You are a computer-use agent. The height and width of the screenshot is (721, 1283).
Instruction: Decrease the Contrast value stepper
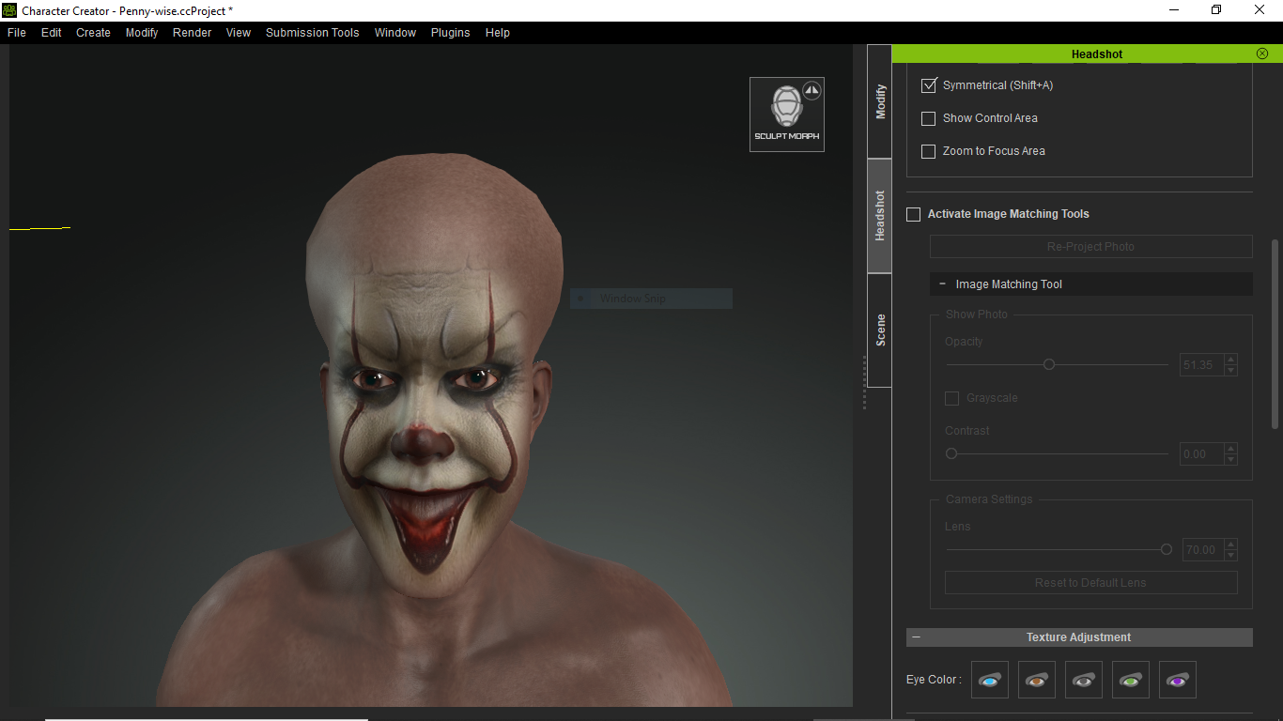(1231, 460)
